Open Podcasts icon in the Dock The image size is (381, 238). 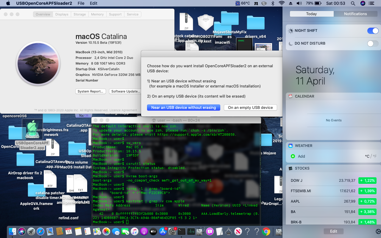144,231
